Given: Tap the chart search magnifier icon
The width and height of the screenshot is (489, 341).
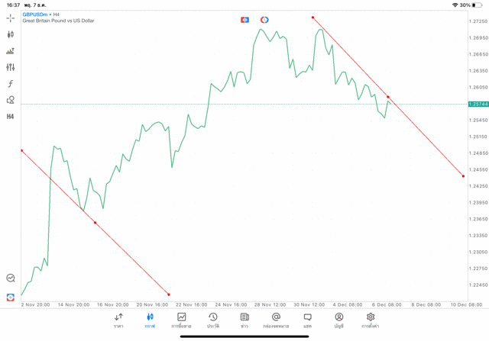Looking at the screenshot, I should click(11, 278).
